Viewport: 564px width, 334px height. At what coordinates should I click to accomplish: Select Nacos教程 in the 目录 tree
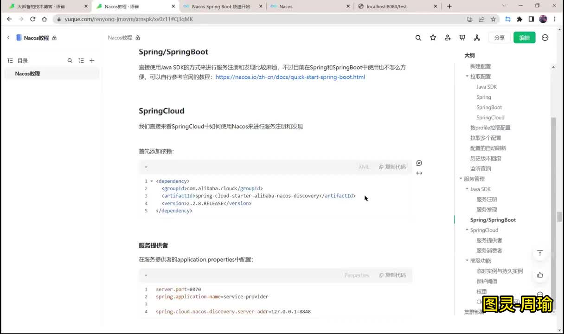pos(52,74)
